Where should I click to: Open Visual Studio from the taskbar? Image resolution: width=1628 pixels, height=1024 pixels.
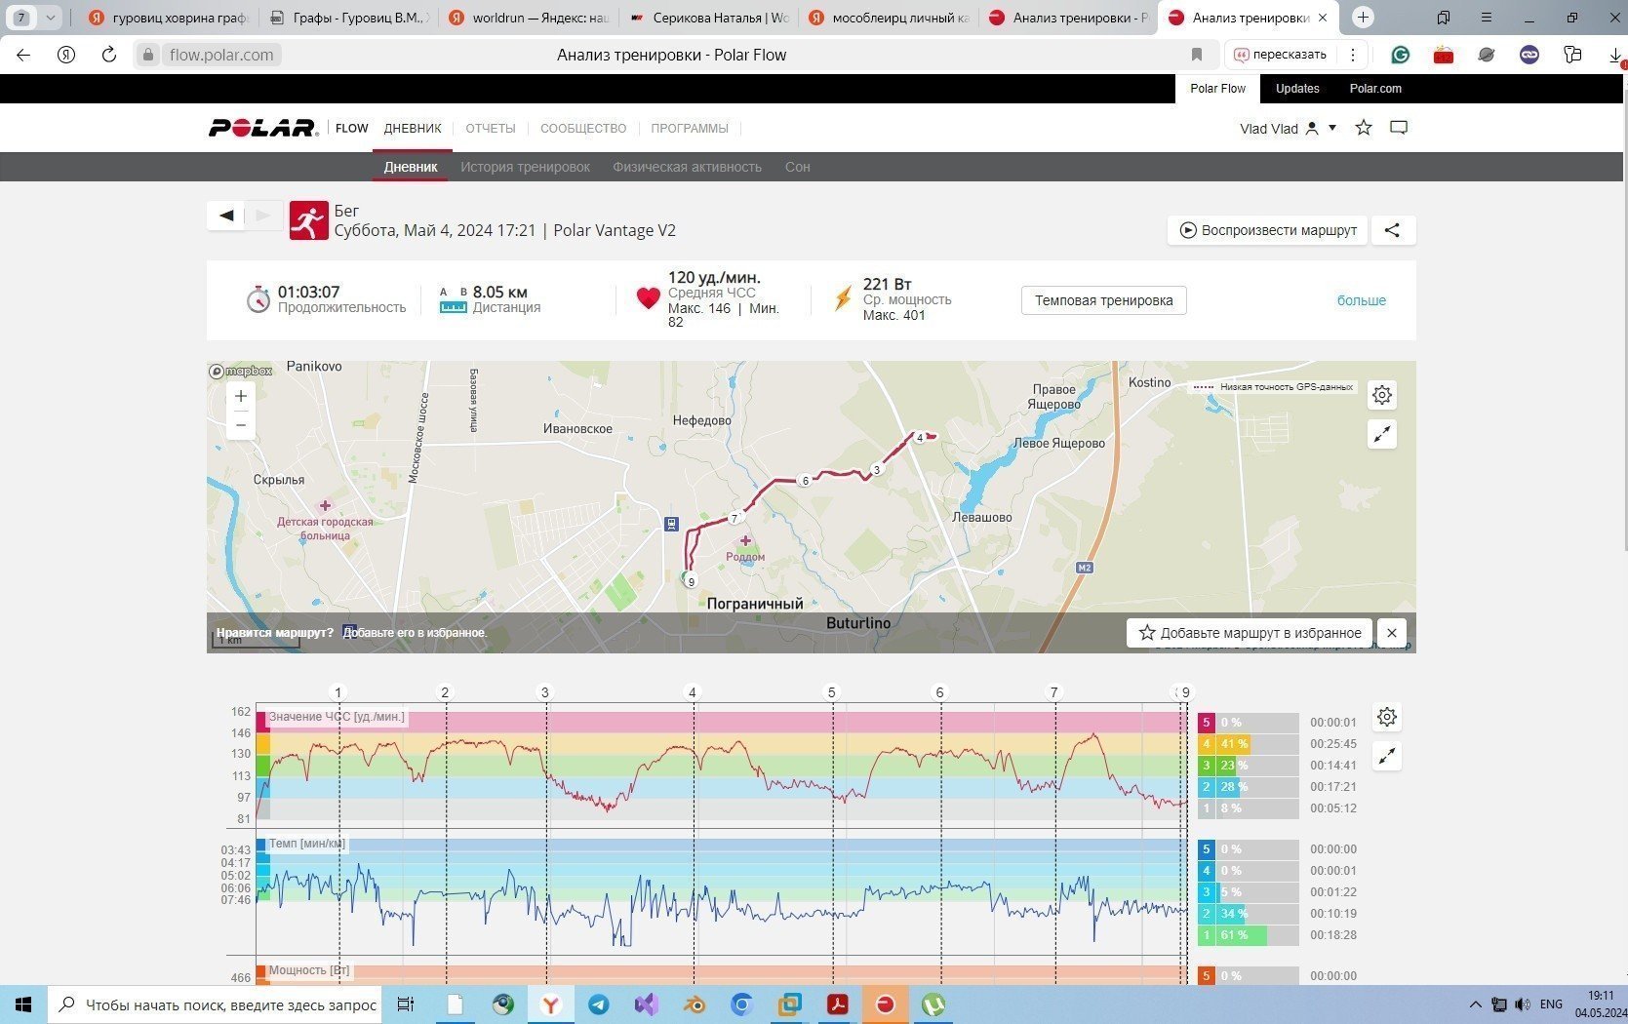[x=646, y=1004]
